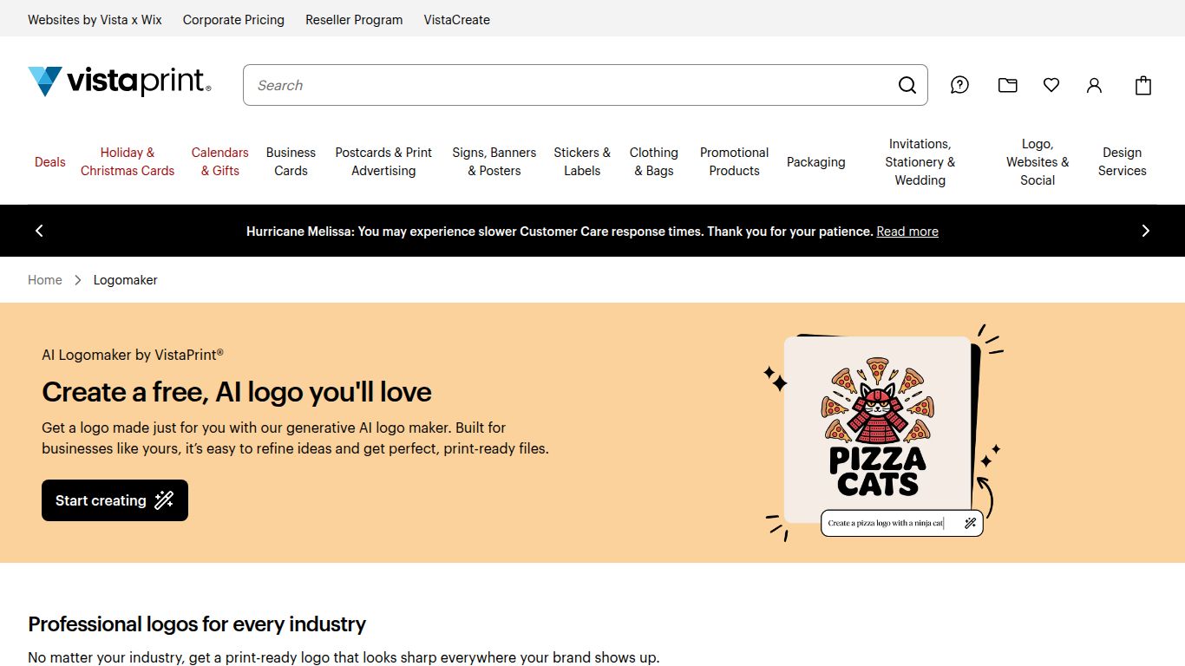Go to Home breadcrumb
Screen dimensions: 1185x666
click(45, 280)
